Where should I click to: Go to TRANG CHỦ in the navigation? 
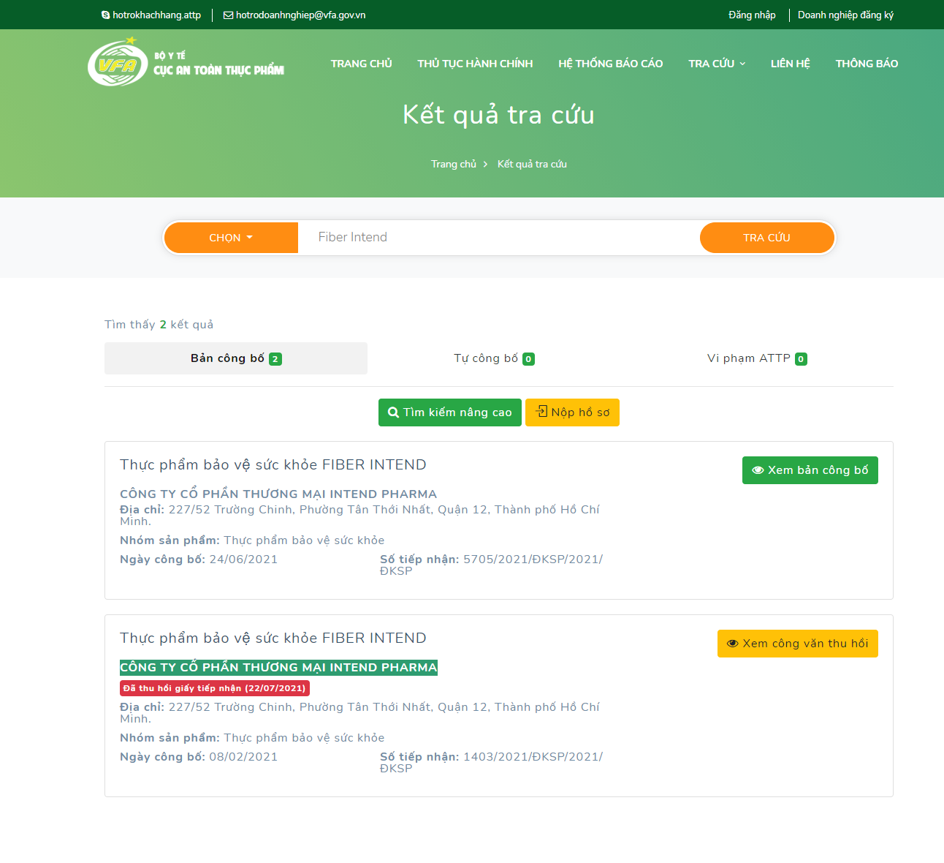click(x=361, y=64)
